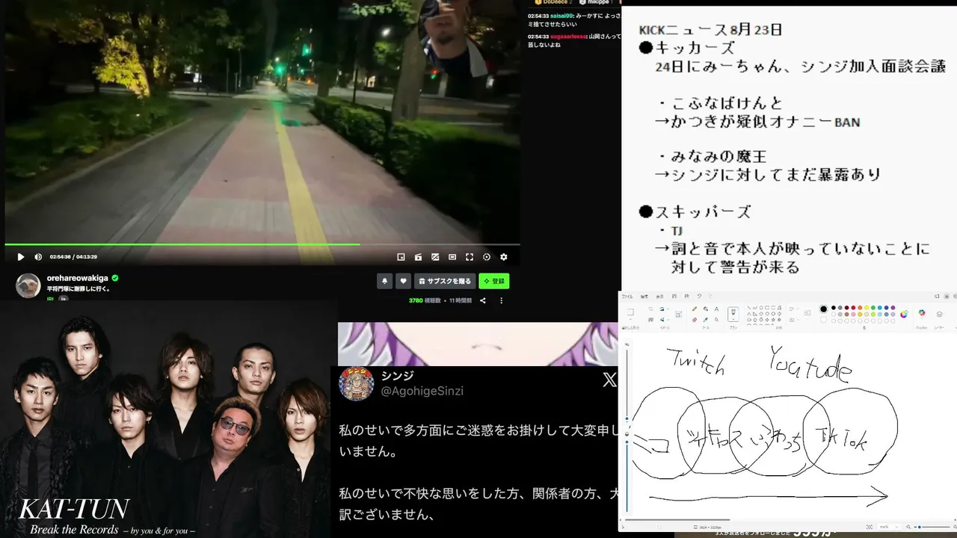Open the orehareowakiga channel name link

[x=78, y=278]
